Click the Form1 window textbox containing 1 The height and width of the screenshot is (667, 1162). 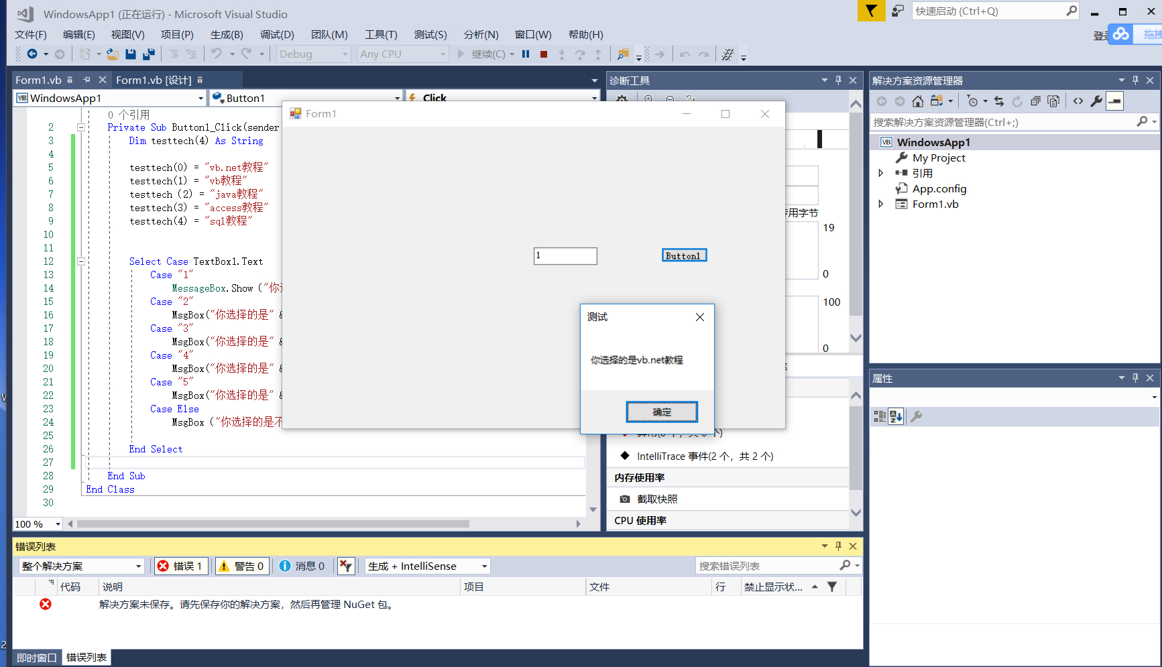pyautogui.click(x=565, y=256)
